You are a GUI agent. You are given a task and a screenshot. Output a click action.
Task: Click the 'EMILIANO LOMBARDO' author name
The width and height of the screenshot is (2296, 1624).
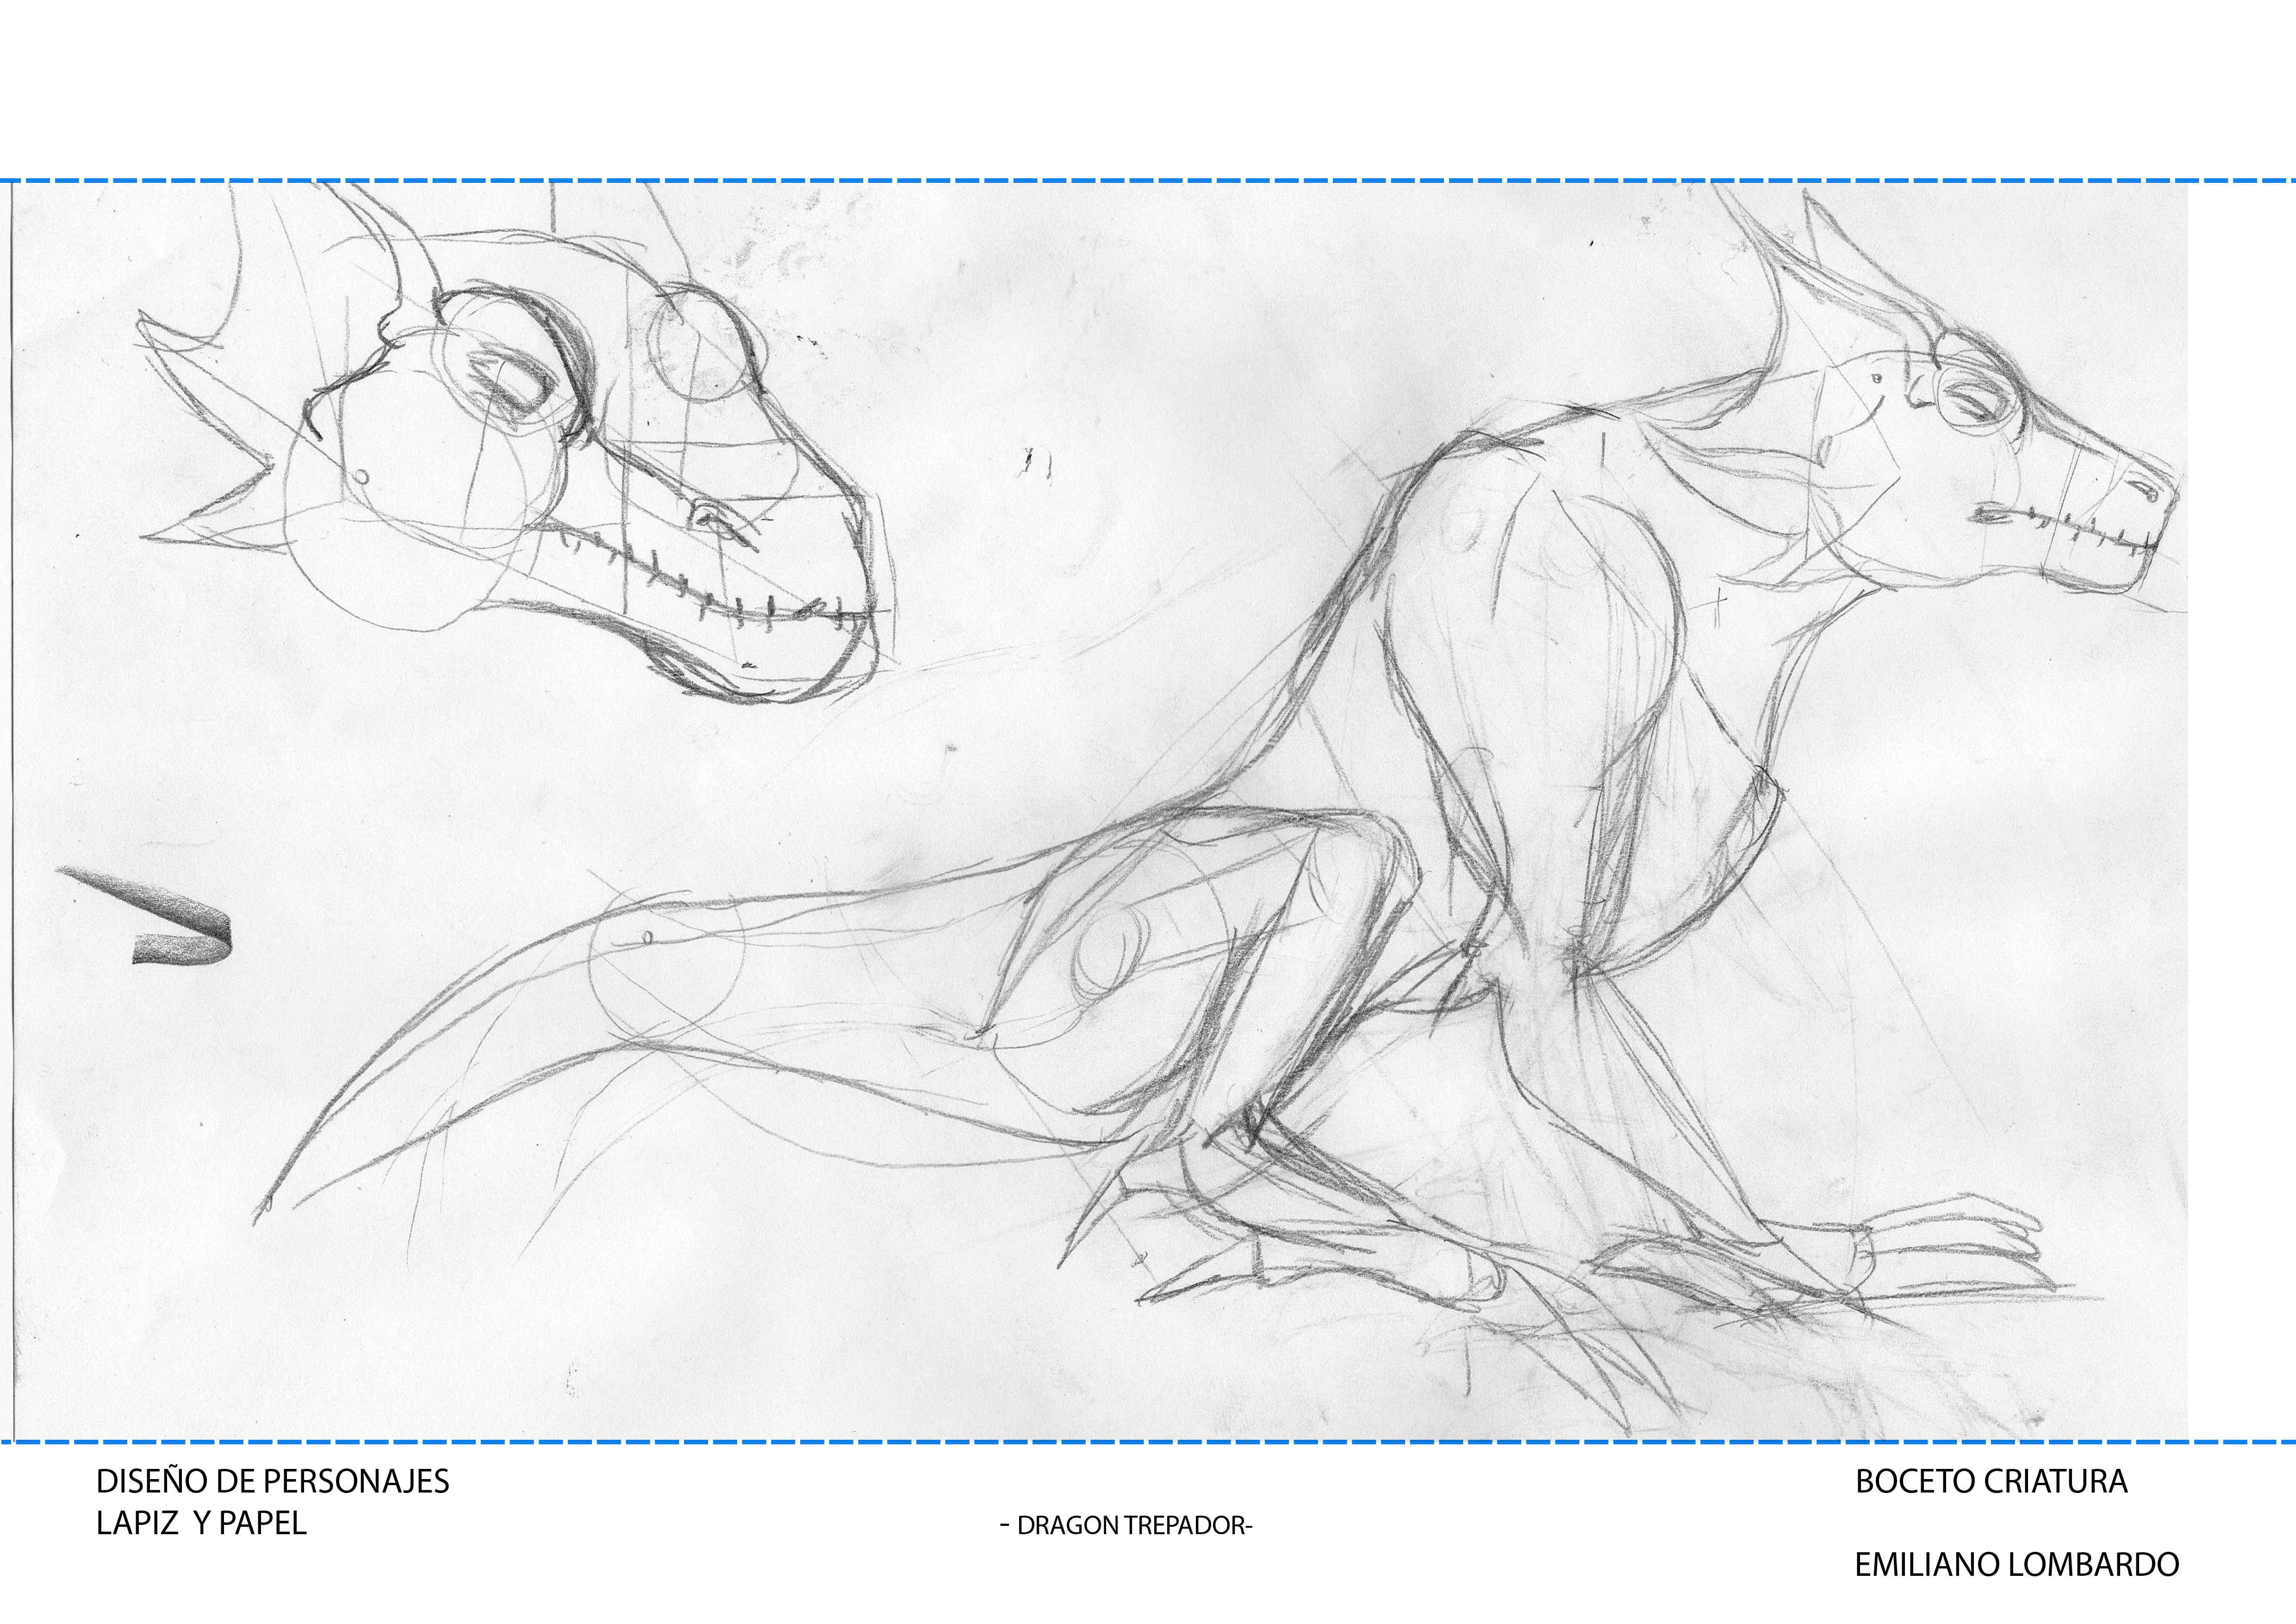(2016, 1565)
